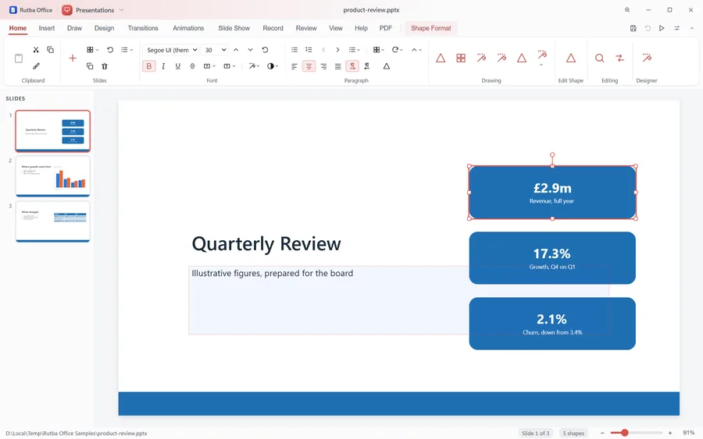Click the 91% zoom level
The image size is (703, 439).
[x=689, y=433]
